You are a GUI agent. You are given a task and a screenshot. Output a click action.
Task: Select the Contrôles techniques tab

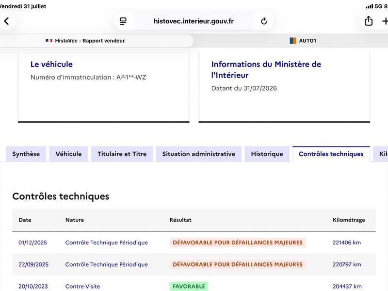pos(331,154)
